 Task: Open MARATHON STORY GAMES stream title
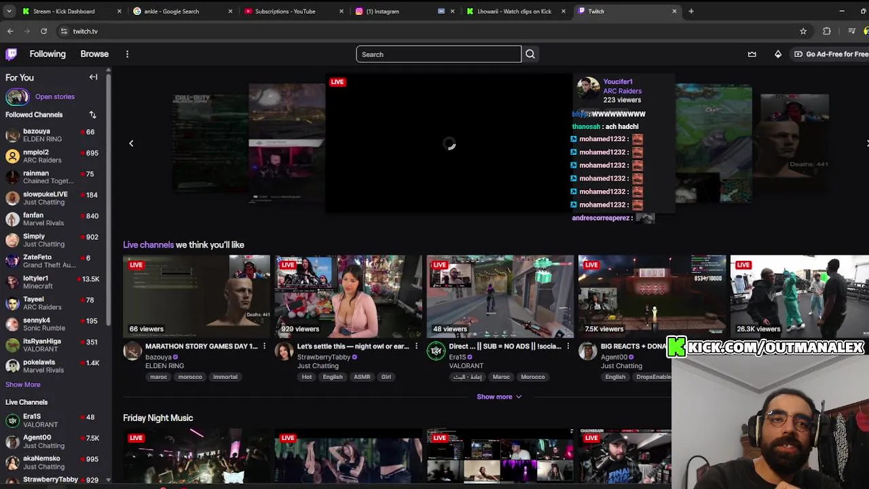coord(201,346)
